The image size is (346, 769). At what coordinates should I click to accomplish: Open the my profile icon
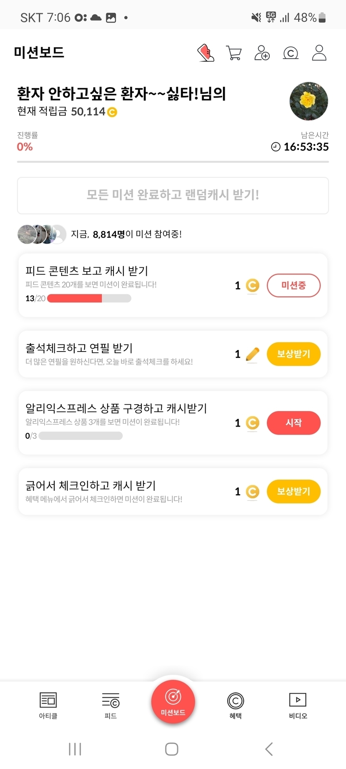point(319,53)
